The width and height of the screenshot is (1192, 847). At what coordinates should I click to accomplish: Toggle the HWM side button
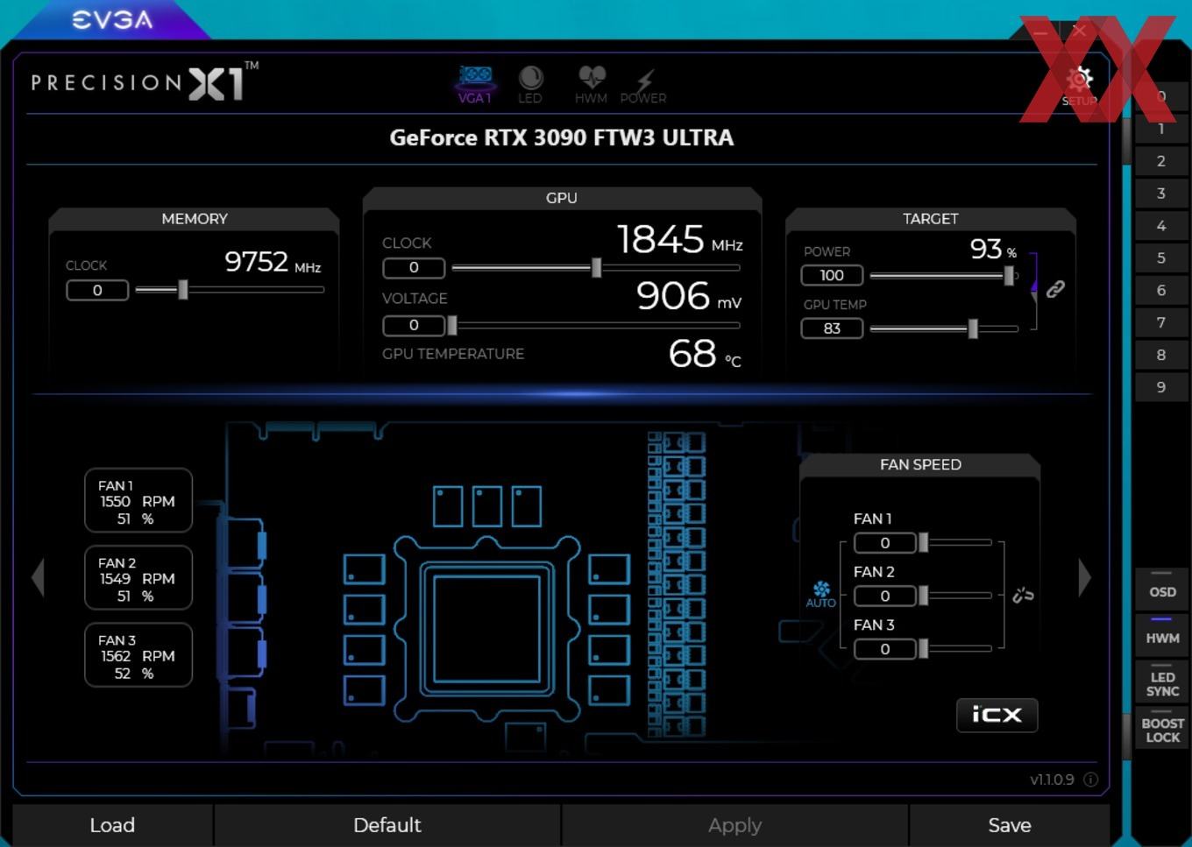click(1162, 636)
